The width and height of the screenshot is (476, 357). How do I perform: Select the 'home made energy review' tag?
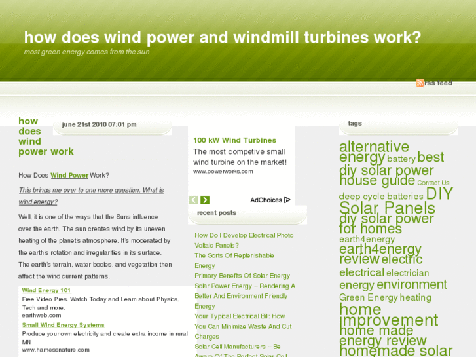383,335
